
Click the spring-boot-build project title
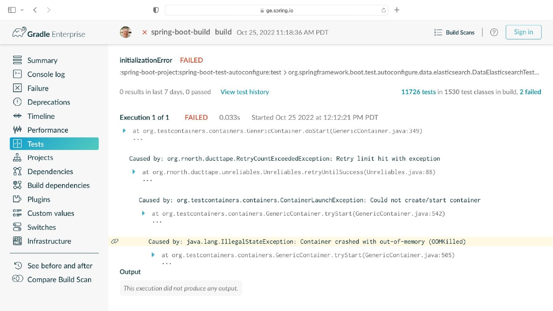click(181, 32)
